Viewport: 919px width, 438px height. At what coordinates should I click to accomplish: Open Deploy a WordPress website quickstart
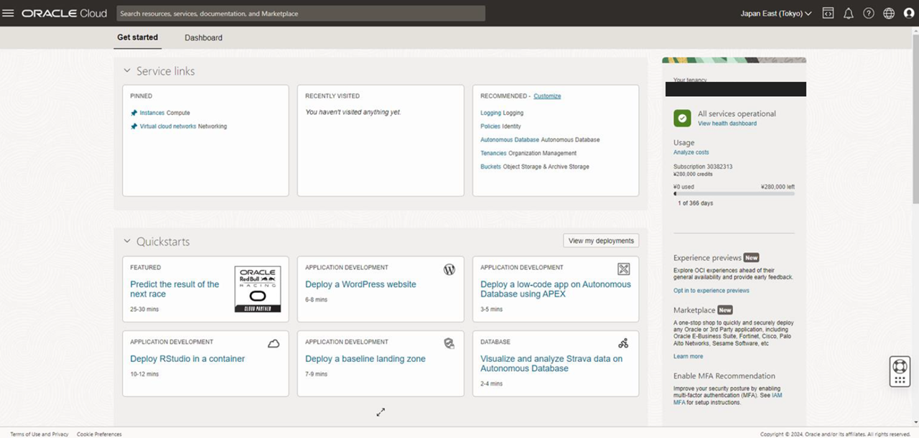tap(360, 284)
